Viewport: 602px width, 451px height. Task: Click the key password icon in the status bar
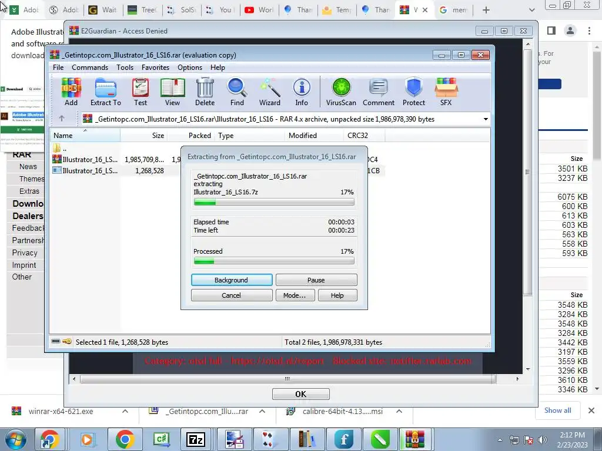67,341
